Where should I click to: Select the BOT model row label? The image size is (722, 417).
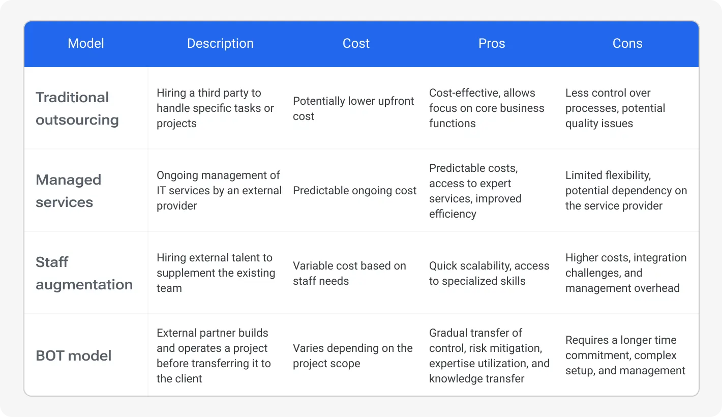73,355
